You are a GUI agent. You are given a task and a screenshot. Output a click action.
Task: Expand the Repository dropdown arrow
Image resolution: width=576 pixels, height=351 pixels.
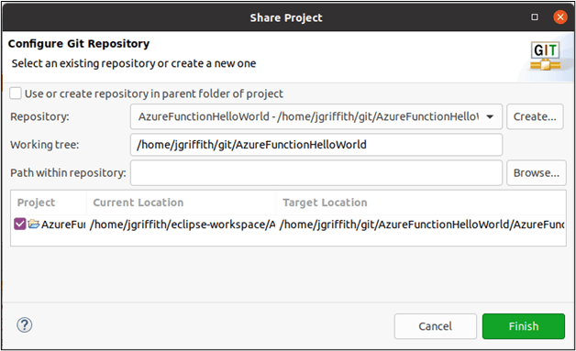pos(490,116)
